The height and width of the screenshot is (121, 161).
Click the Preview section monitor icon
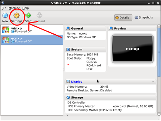pos(111,28)
